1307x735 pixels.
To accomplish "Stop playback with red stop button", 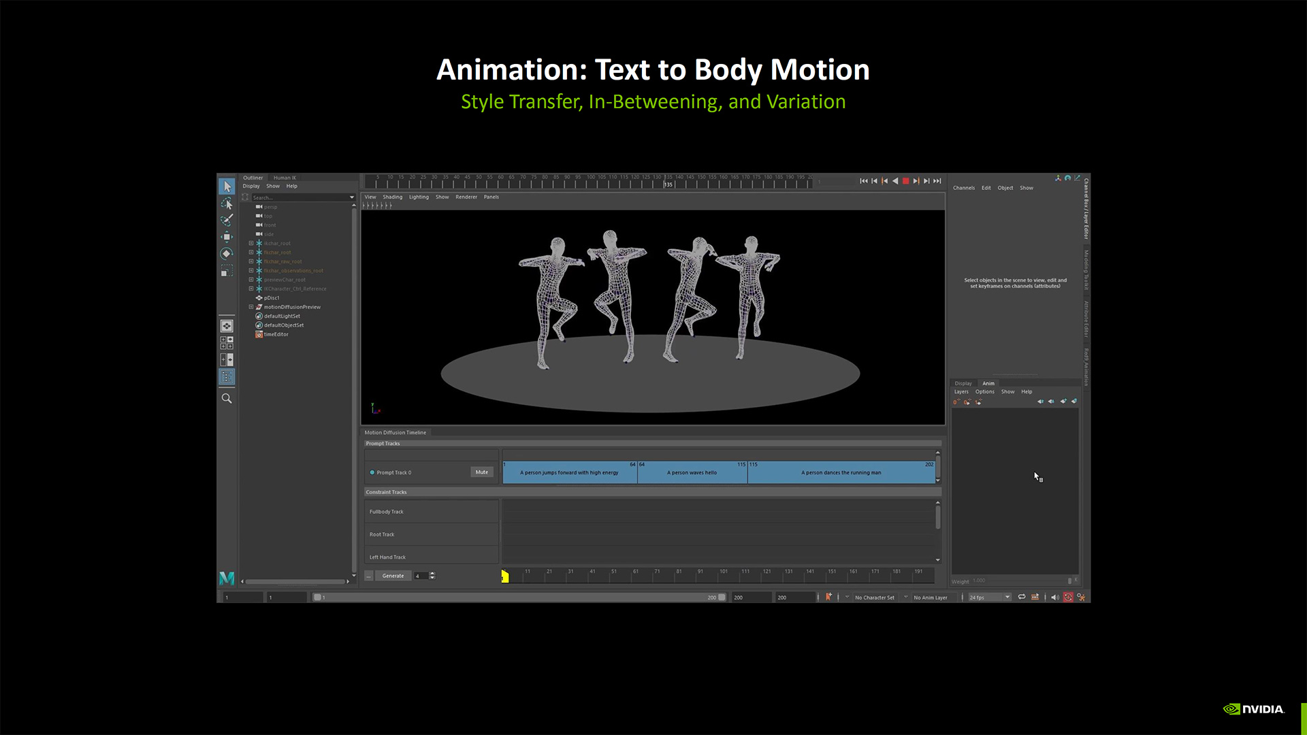I will pyautogui.click(x=905, y=181).
